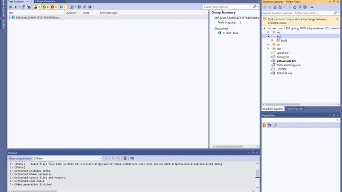The height and width of the screenshot is (192, 342).
Task: Collapse the out folder
Action: click(x=268, y=36)
